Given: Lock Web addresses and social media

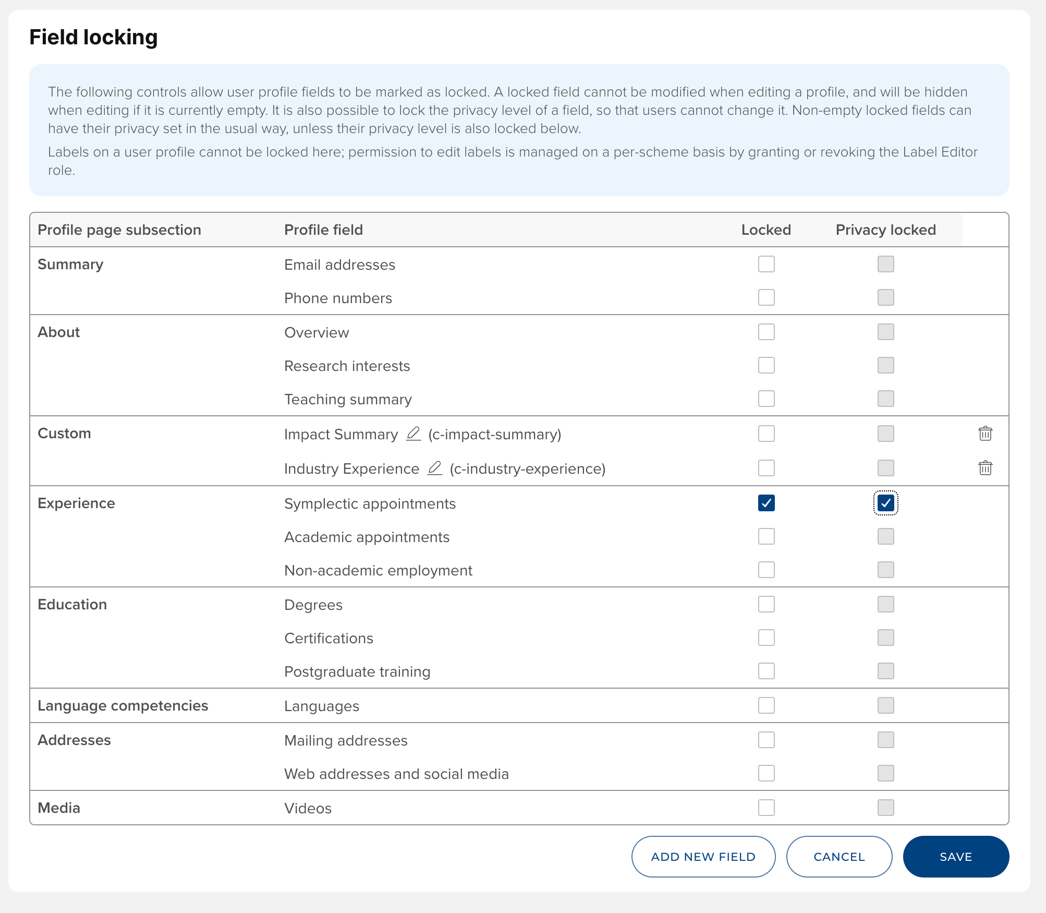Looking at the screenshot, I should point(766,773).
